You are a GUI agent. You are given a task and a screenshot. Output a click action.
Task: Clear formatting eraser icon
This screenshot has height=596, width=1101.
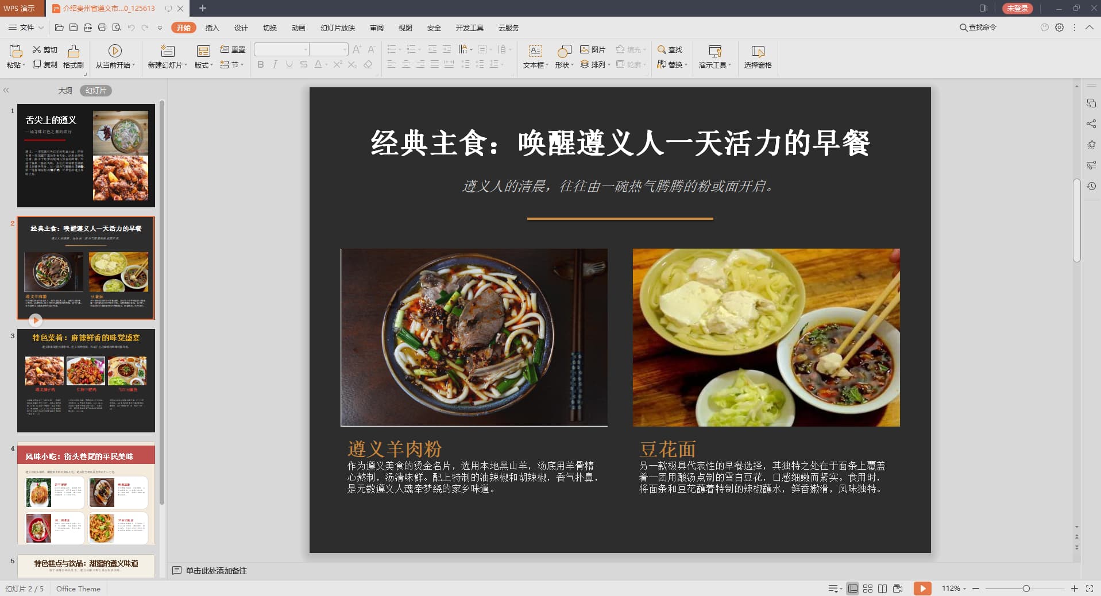tap(368, 64)
